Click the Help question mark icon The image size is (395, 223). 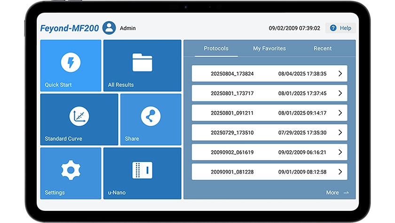(x=333, y=28)
